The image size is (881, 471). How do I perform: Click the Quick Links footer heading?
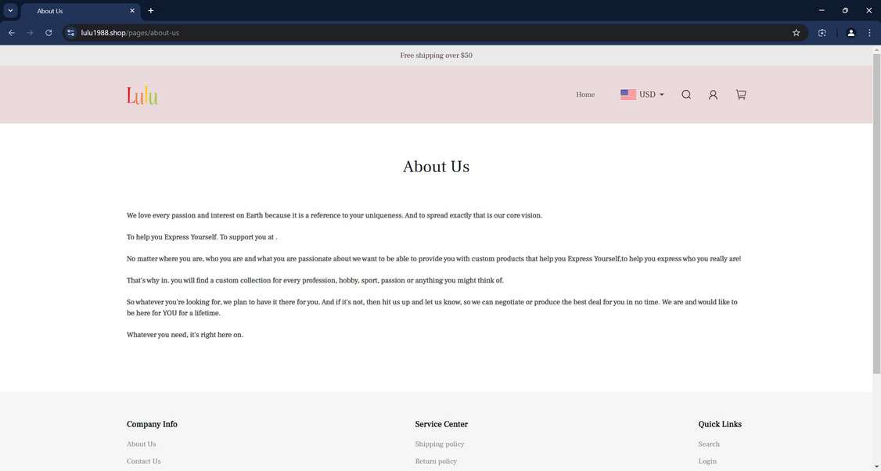pyautogui.click(x=720, y=424)
